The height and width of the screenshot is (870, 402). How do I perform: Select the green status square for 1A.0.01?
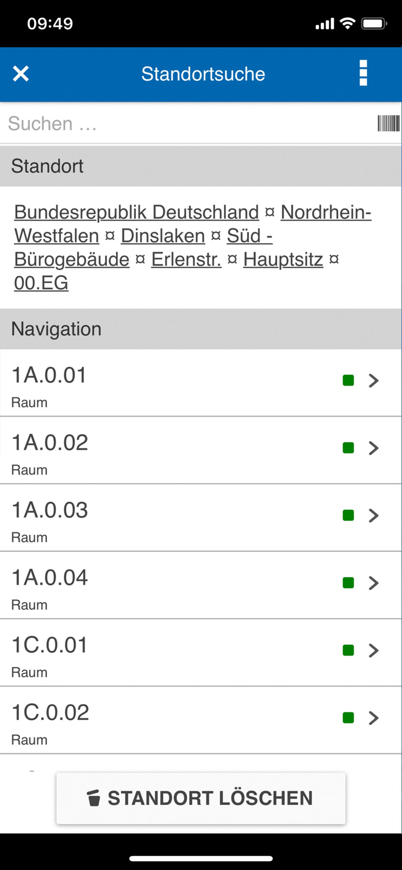coord(348,380)
